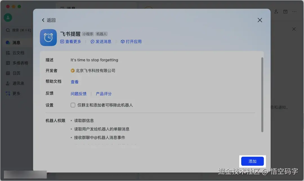Viewport: 304px width, 181px height.
Task: Click the open-in-new-window icon top right
Action: (285, 11)
